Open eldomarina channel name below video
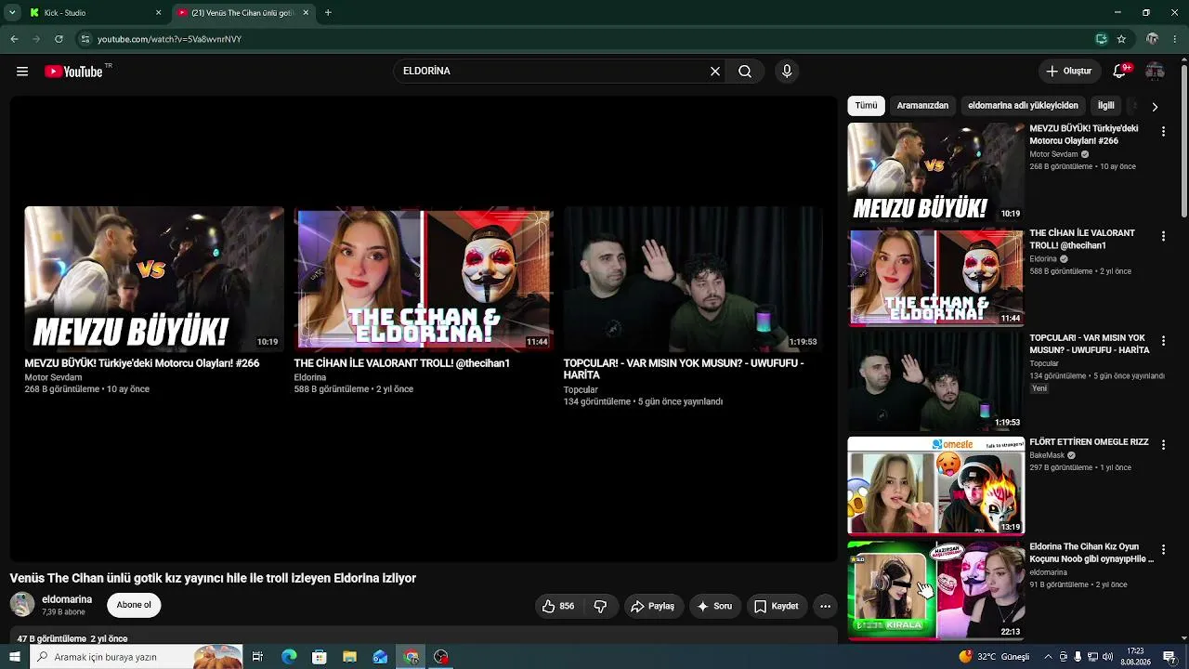The height and width of the screenshot is (669, 1189). (67, 599)
